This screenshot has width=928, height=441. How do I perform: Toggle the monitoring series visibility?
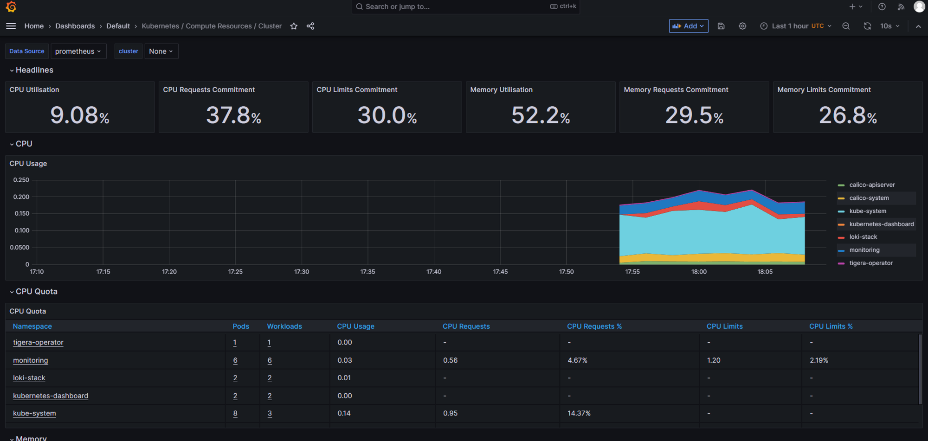tap(864, 250)
